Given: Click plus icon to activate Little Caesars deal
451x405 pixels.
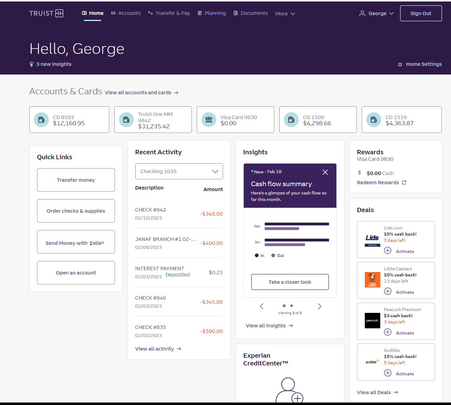Looking at the screenshot, I should [388, 291].
